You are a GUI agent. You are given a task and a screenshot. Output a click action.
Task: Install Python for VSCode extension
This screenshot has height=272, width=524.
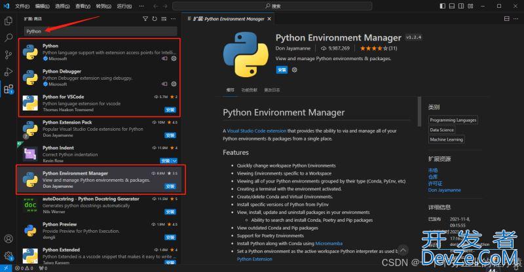tap(170, 110)
